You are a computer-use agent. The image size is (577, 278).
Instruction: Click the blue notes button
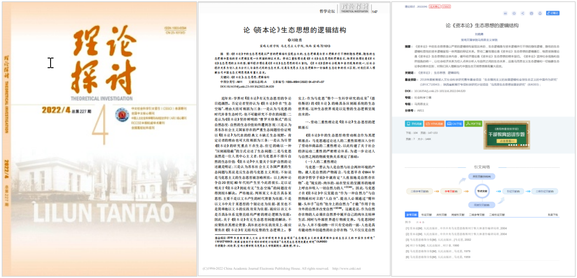pyautogui.click(x=553, y=13)
